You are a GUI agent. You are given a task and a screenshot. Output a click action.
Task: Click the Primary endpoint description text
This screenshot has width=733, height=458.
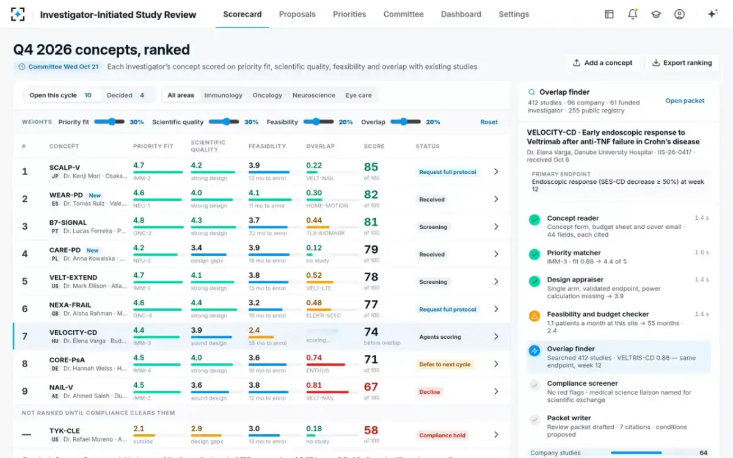coord(618,186)
